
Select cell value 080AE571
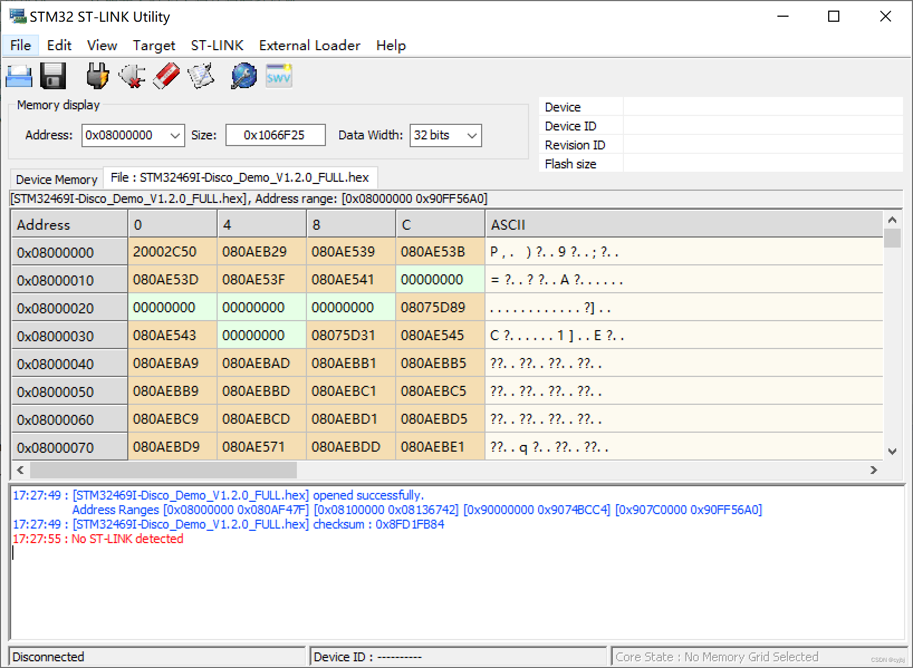pos(262,447)
